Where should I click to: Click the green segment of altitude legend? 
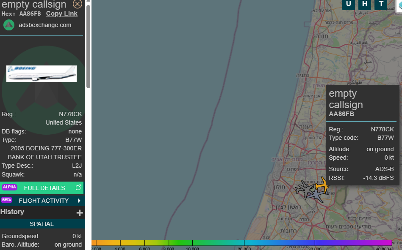click(180, 243)
